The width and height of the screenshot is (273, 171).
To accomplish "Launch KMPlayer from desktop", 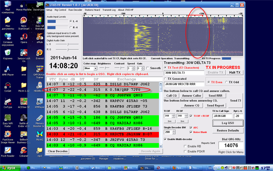I will click(x=40, y=103).
